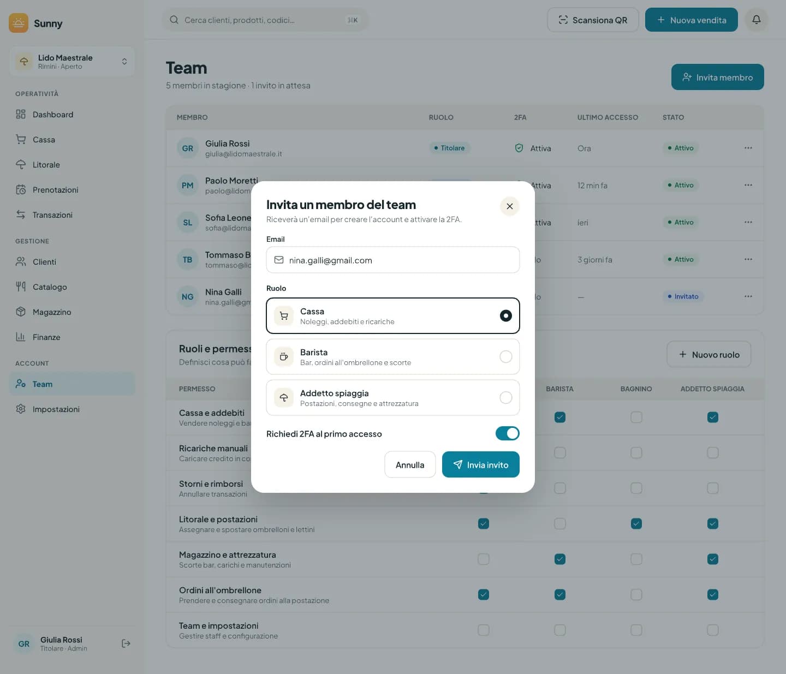Click the search field for clients and products
This screenshot has width=786, height=674.
[265, 20]
